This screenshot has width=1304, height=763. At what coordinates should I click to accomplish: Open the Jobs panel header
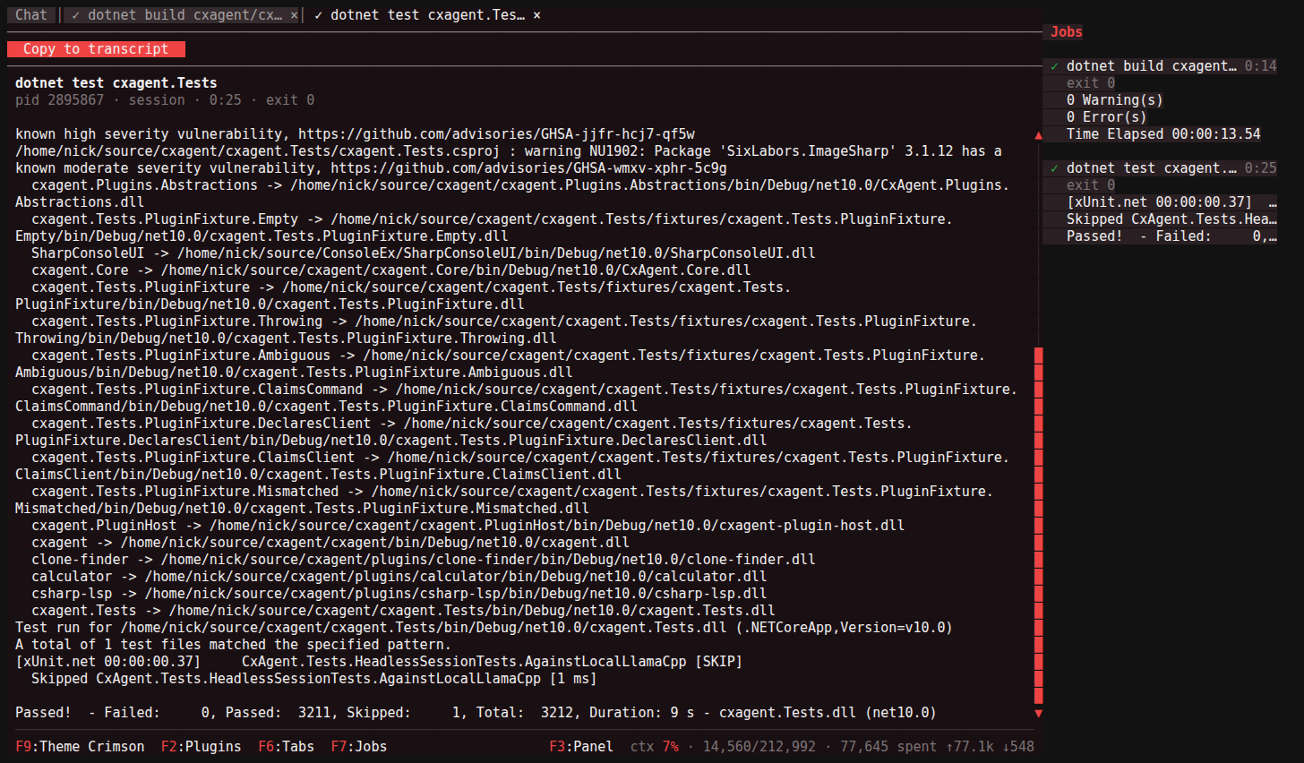tap(1067, 32)
